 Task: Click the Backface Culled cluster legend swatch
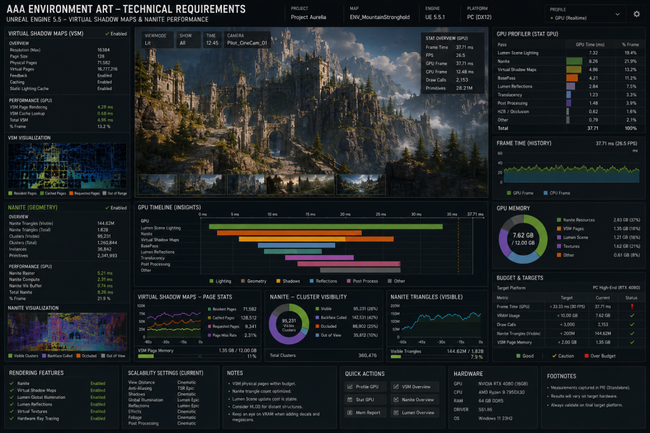[x=317, y=318]
